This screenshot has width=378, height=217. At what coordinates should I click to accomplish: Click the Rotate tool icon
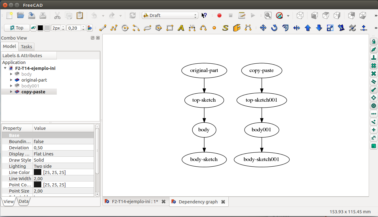click(x=274, y=28)
